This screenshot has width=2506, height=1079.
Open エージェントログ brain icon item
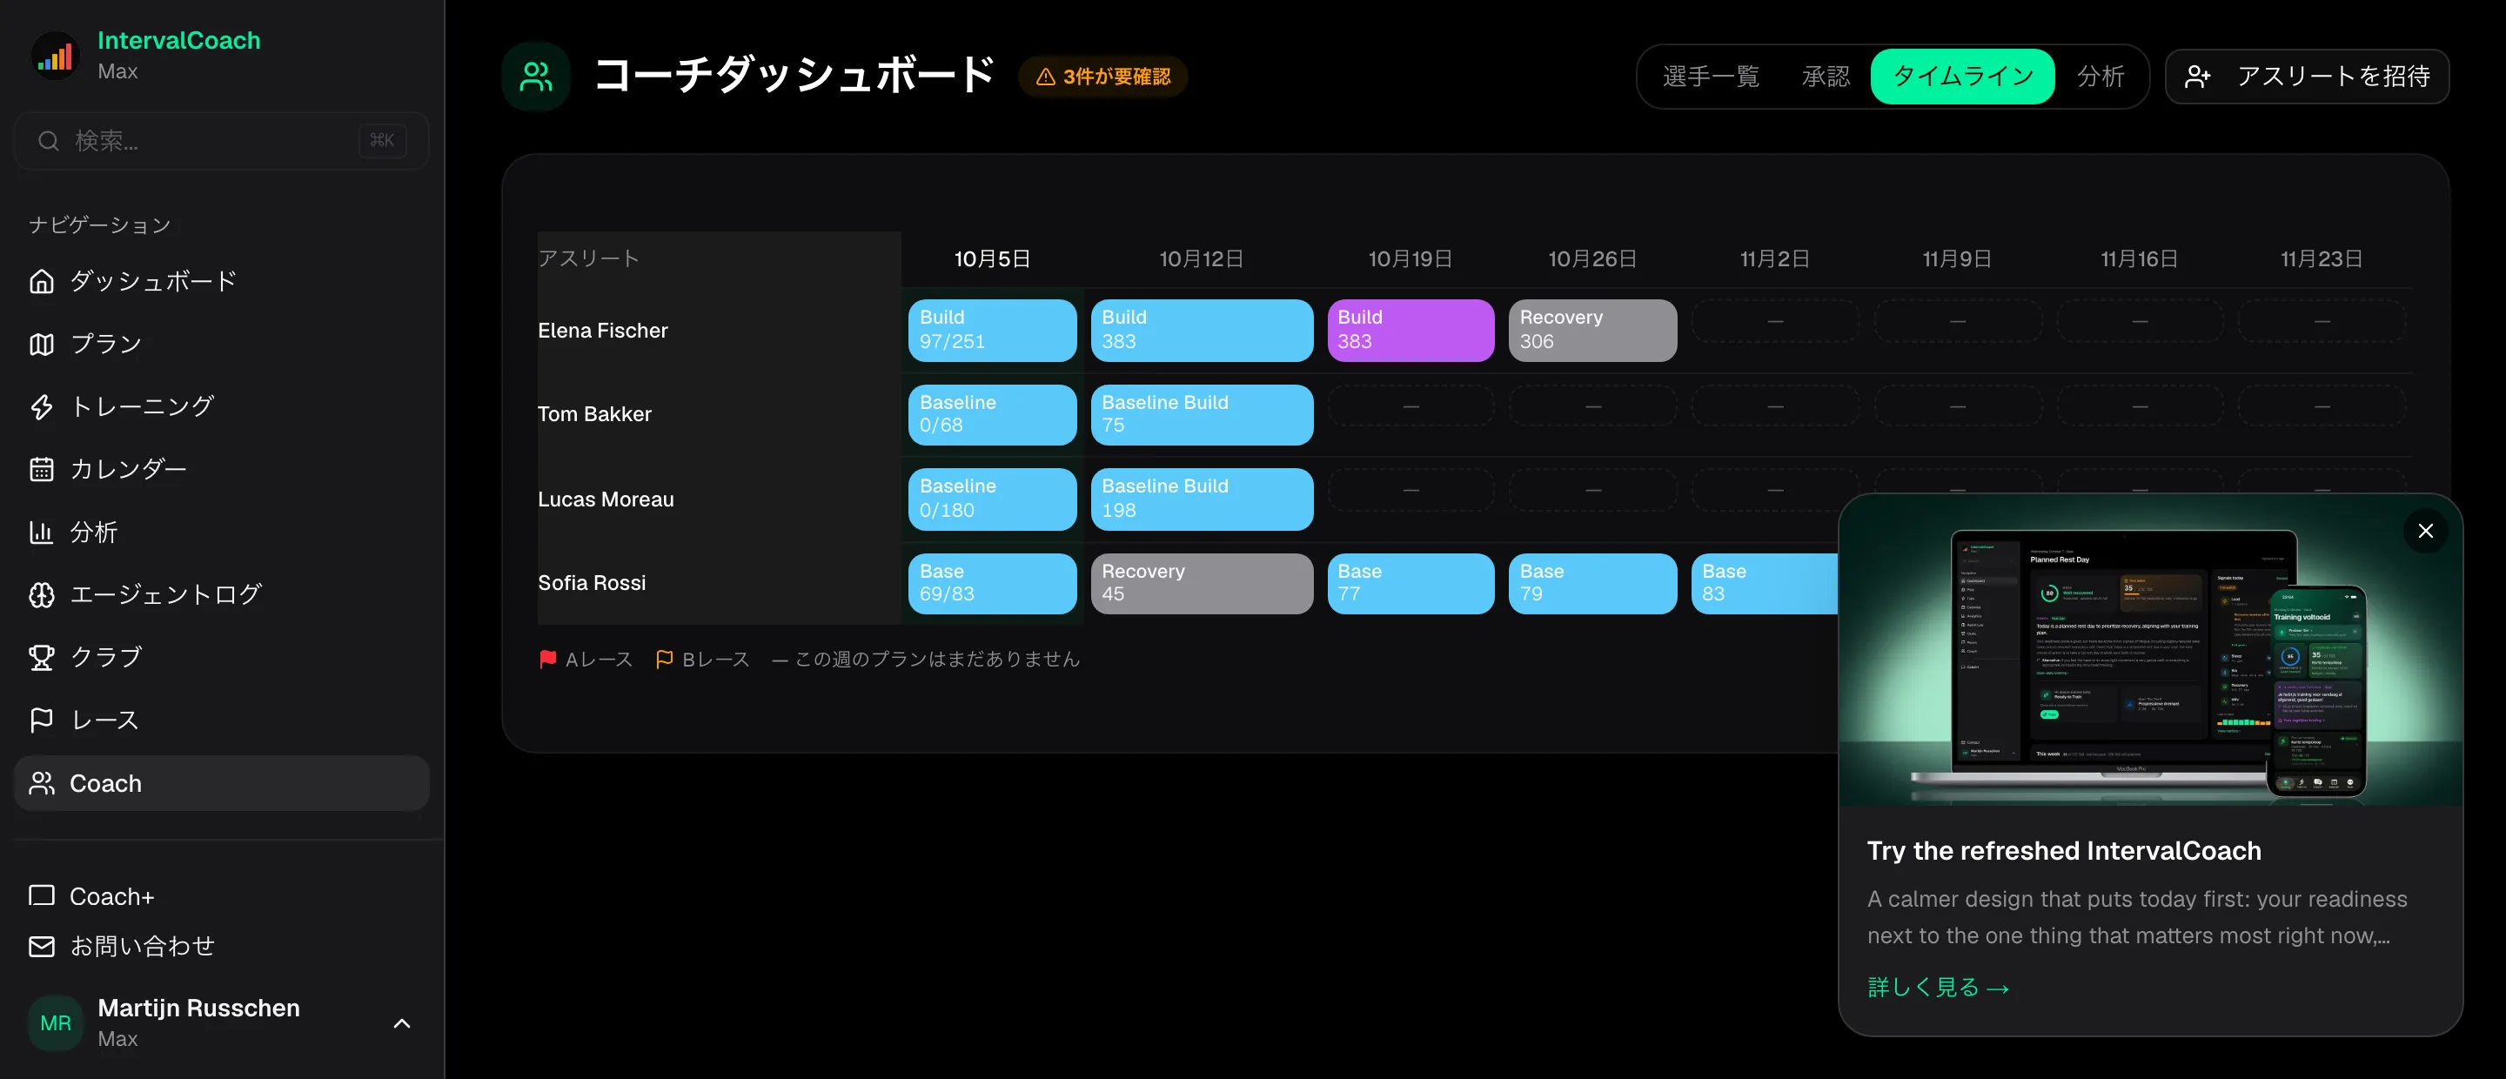pyautogui.click(x=222, y=594)
